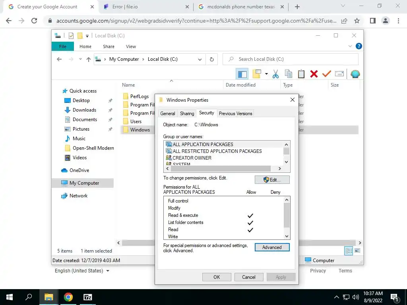Select Music in navigation pane
This screenshot has width=407, height=305.
(79, 139)
